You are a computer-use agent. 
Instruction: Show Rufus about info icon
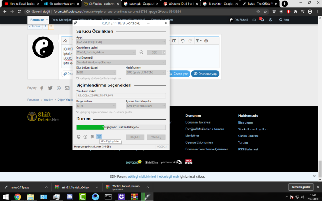pyautogui.click(x=86, y=137)
